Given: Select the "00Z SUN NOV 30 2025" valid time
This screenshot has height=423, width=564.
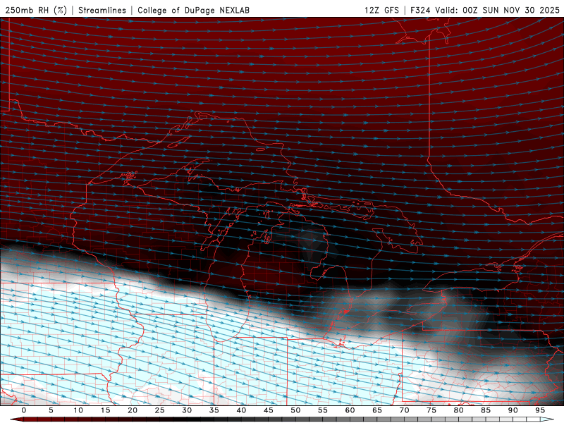Looking at the screenshot, I should click(511, 10).
